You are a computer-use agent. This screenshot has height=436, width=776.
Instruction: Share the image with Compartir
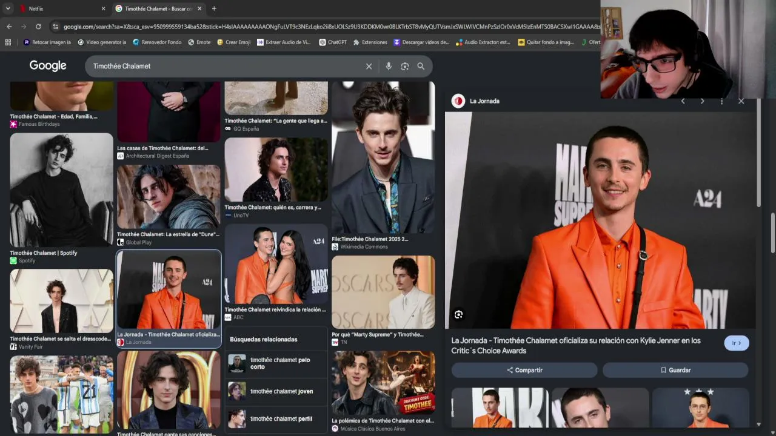(524, 370)
